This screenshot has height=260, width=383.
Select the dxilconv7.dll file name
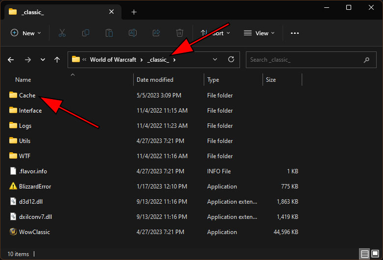(x=35, y=217)
